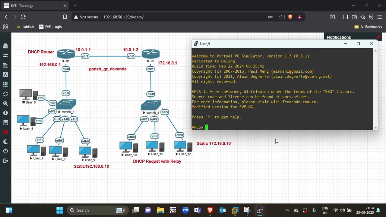Click the bookmark this page icon
Viewport: 386px width, 217px height.
(65, 17)
